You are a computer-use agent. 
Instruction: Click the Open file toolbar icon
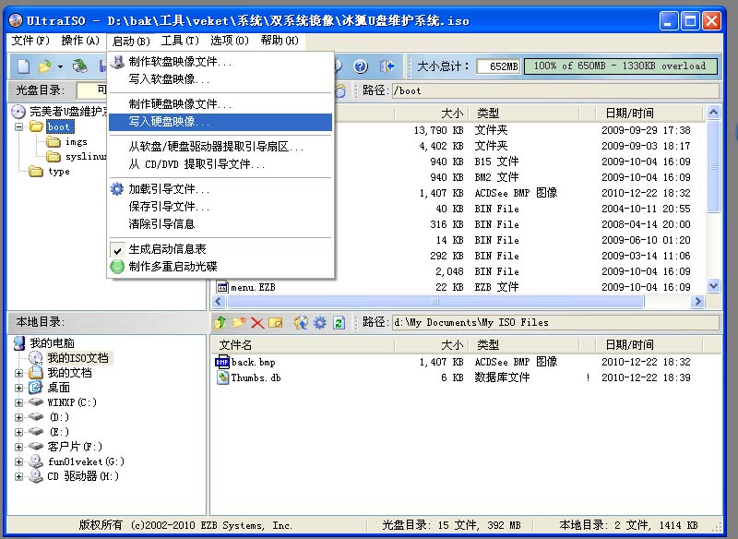pyautogui.click(x=44, y=66)
